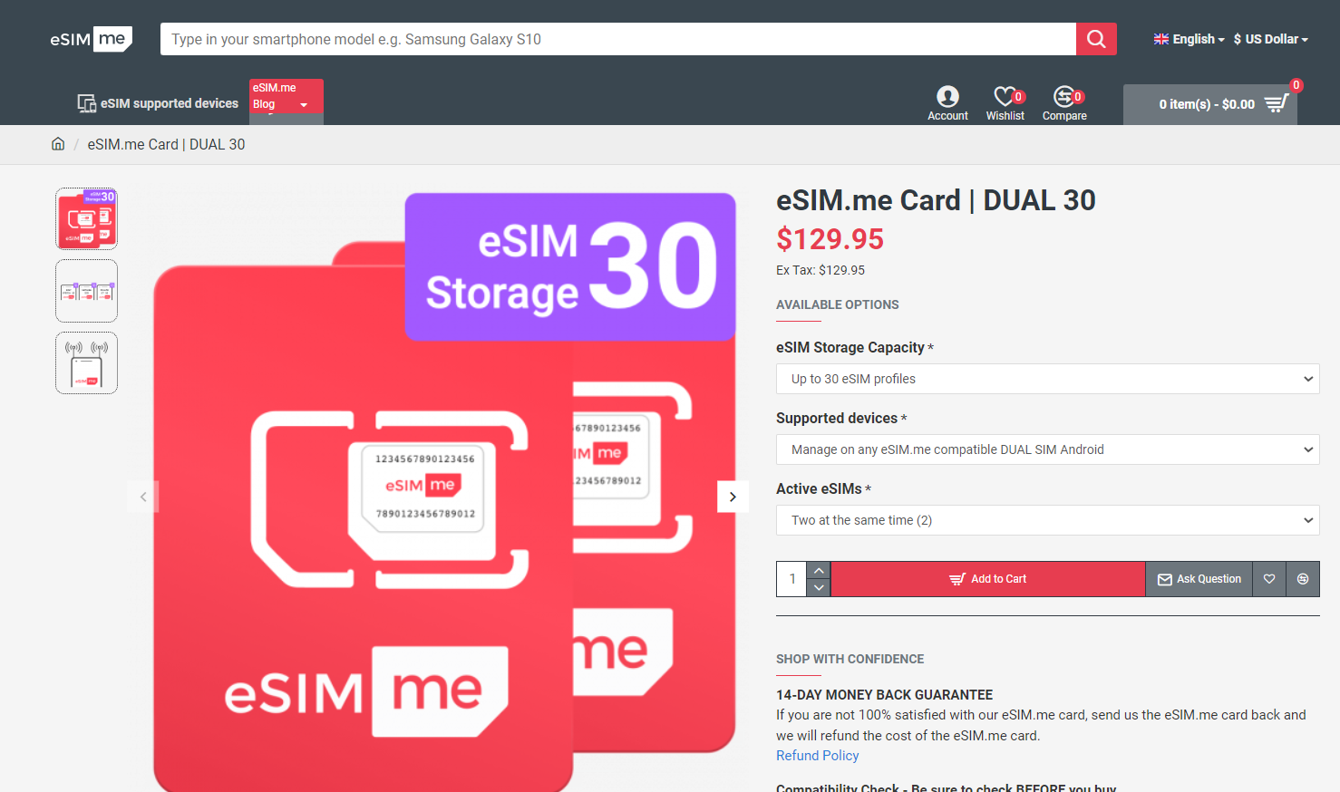The image size is (1340, 792).
Task: Show next product image arrow
Action: [733, 497]
